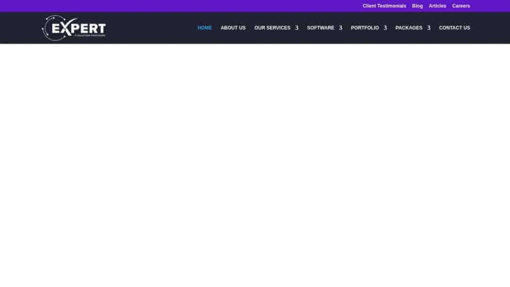Expand the SOFTWARE dropdown

click(x=321, y=28)
